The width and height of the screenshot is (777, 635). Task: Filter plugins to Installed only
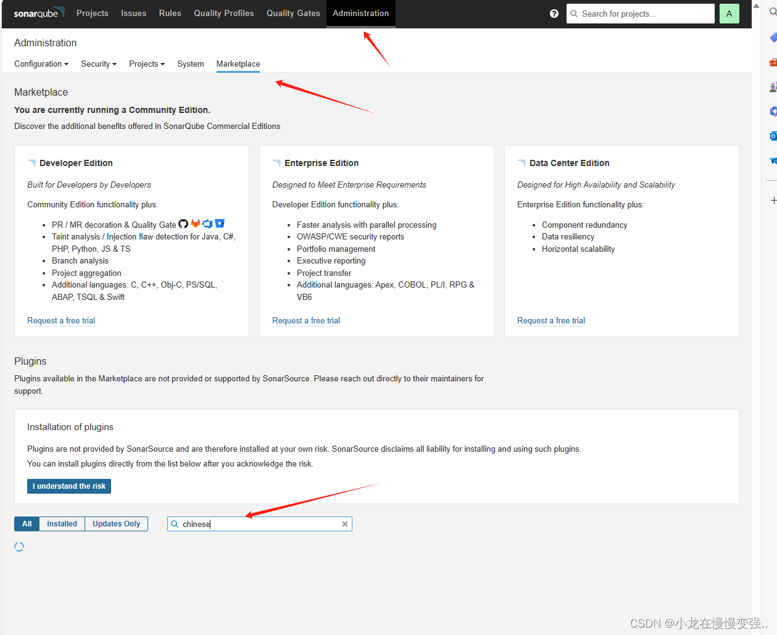click(62, 524)
